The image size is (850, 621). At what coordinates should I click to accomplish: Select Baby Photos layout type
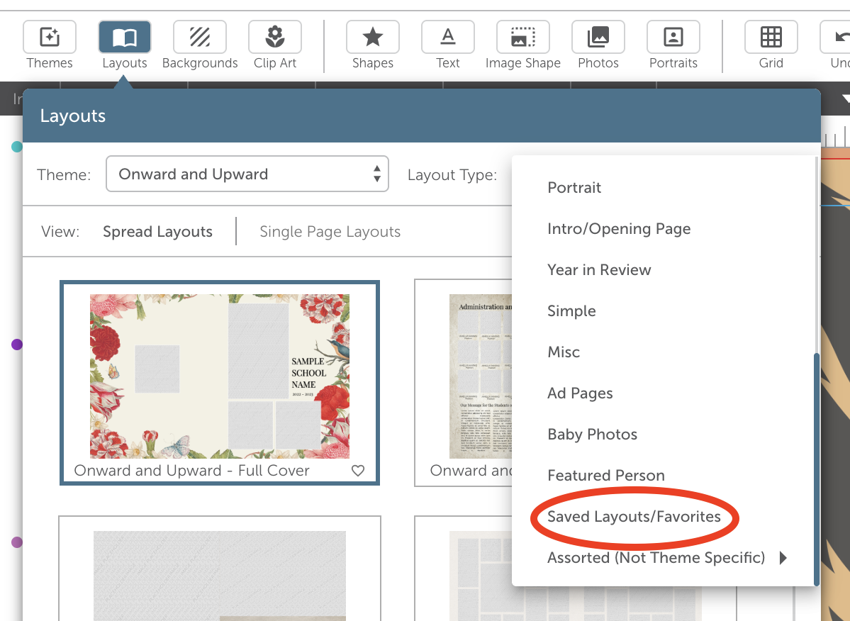click(x=592, y=435)
